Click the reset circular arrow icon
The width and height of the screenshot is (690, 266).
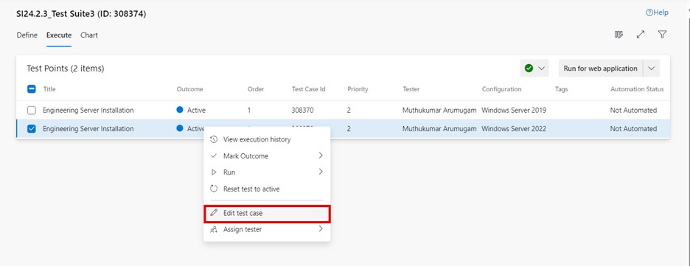[x=214, y=189]
